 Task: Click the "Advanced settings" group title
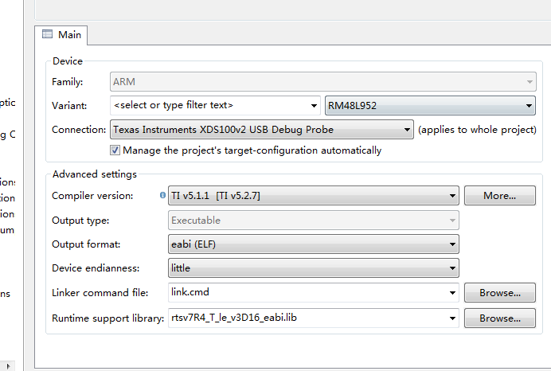(x=95, y=174)
